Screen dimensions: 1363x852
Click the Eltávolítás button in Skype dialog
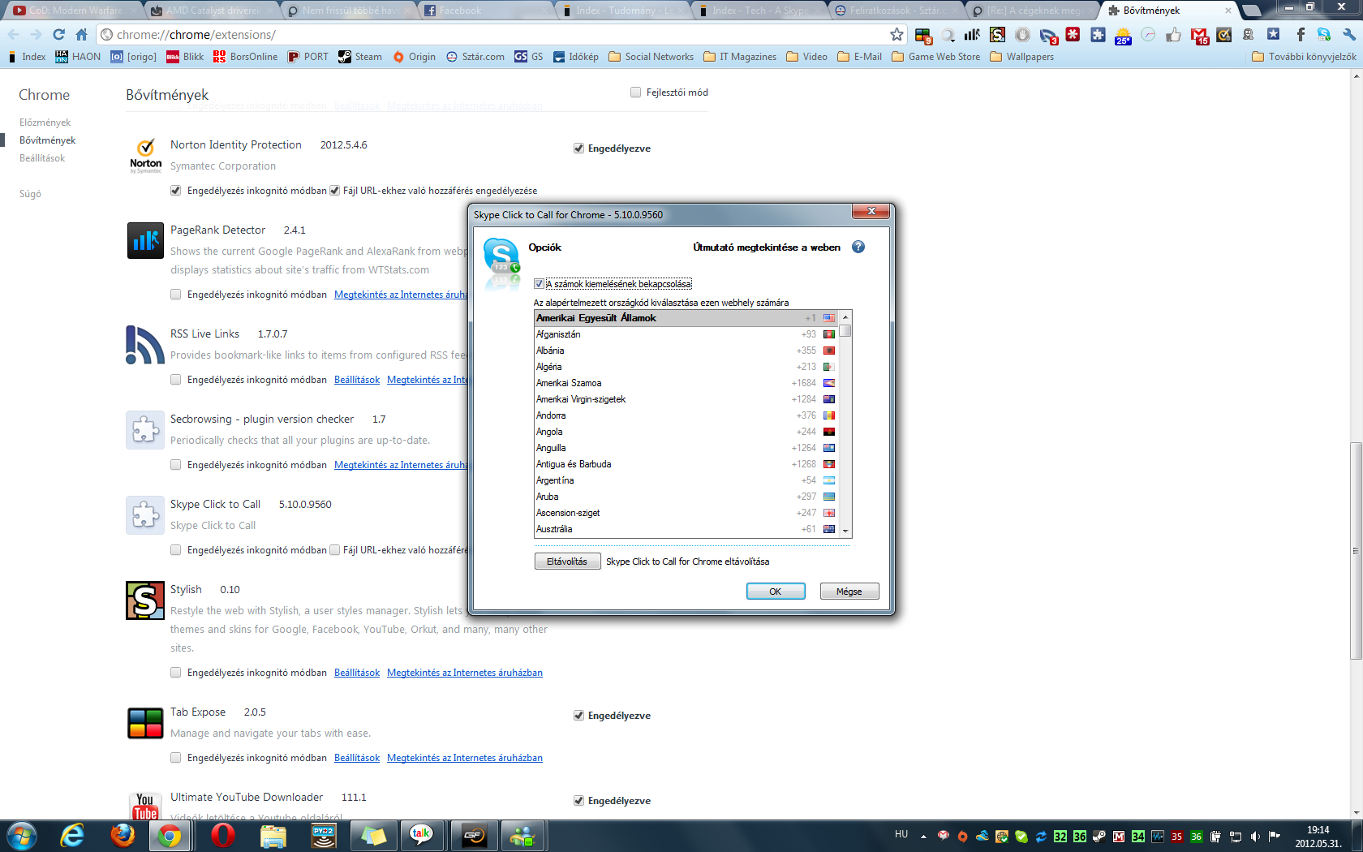[x=567, y=562]
